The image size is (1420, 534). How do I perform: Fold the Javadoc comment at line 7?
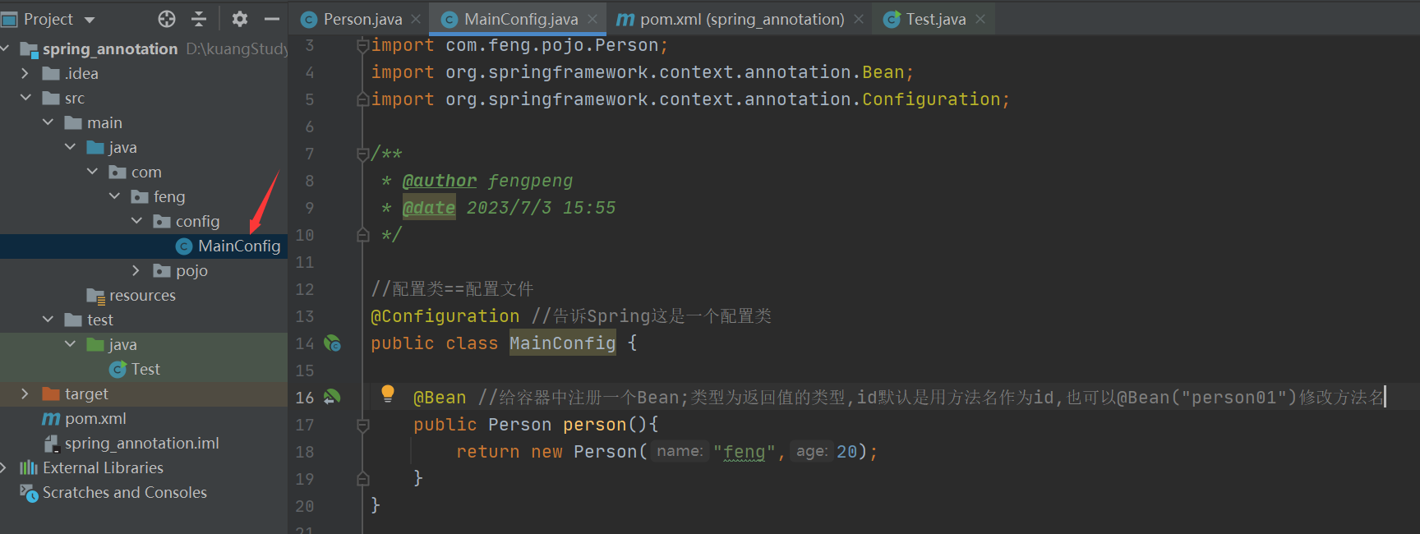pos(362,154)
